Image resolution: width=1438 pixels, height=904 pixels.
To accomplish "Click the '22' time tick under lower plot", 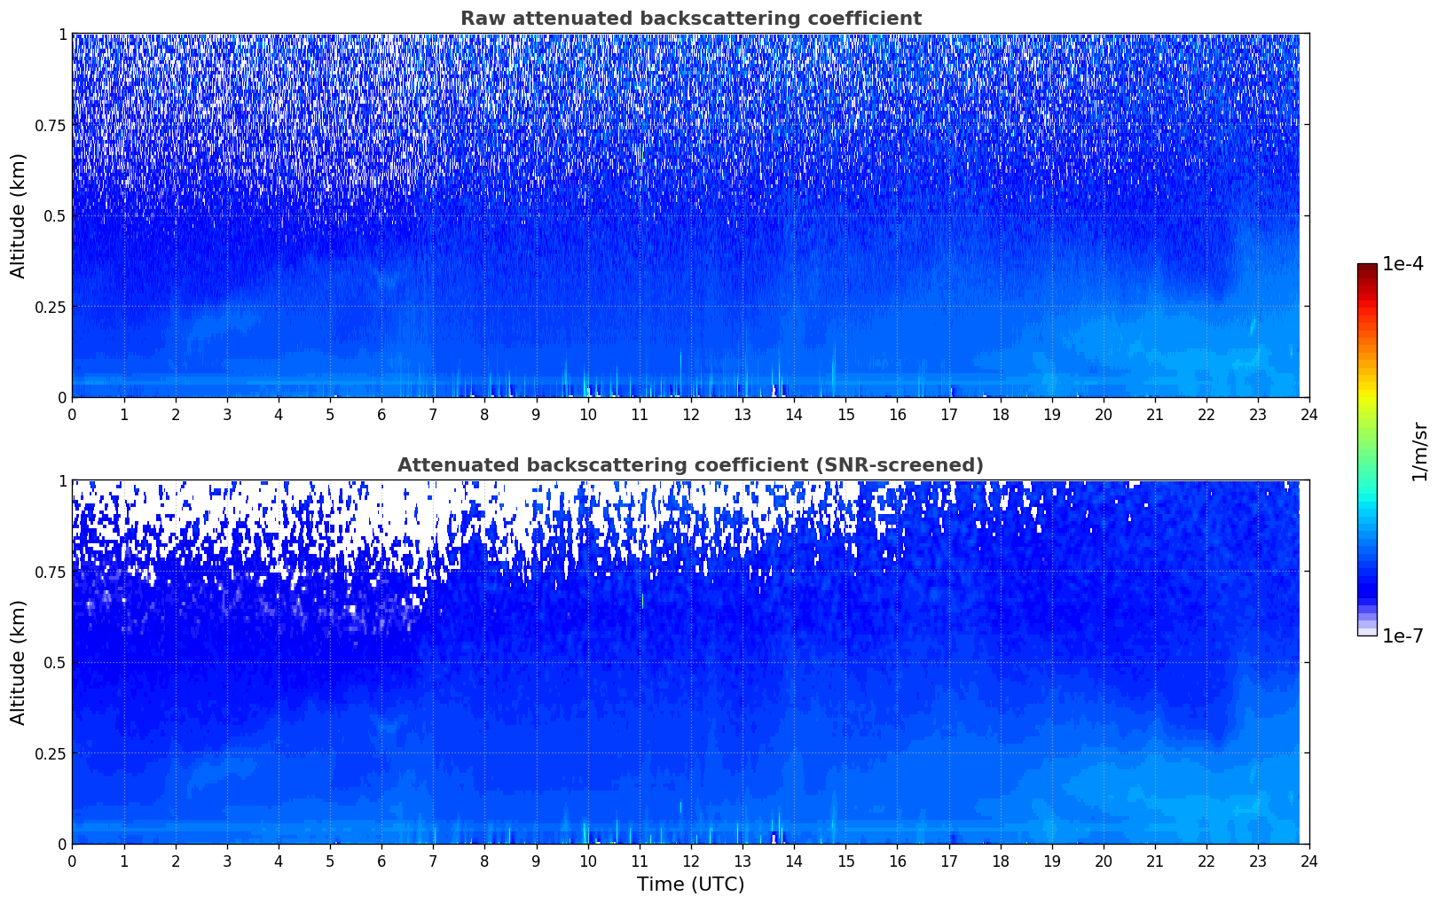I will [x=1206, y=861].
